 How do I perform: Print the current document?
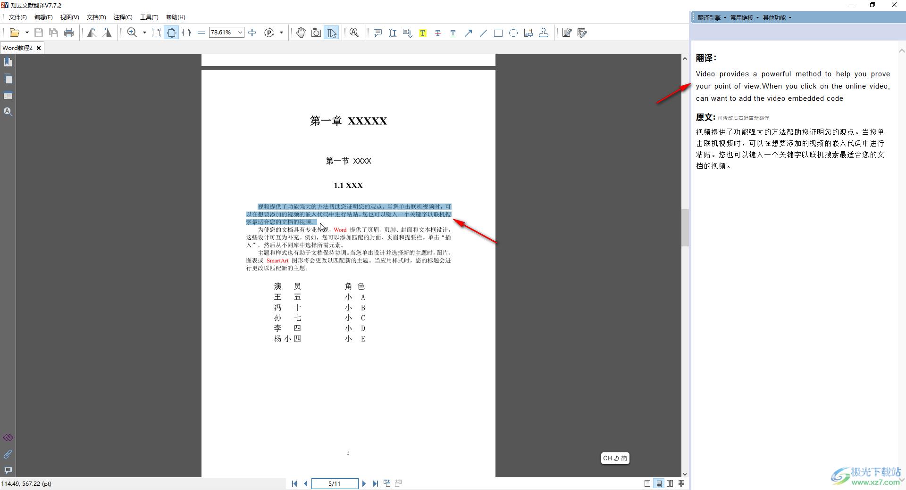[x=69, y=33]
